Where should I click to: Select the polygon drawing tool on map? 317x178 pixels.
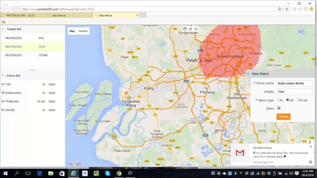click(196, 29)
